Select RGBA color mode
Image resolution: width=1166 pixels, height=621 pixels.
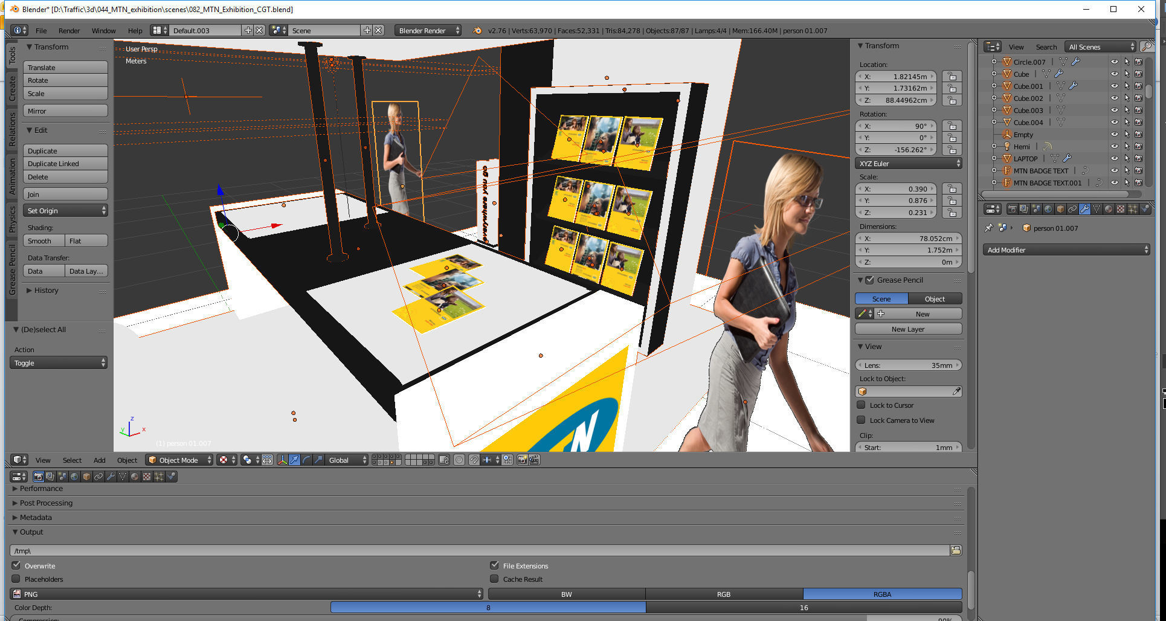tap(882, 594)
